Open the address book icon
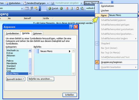 coord(52,3)
